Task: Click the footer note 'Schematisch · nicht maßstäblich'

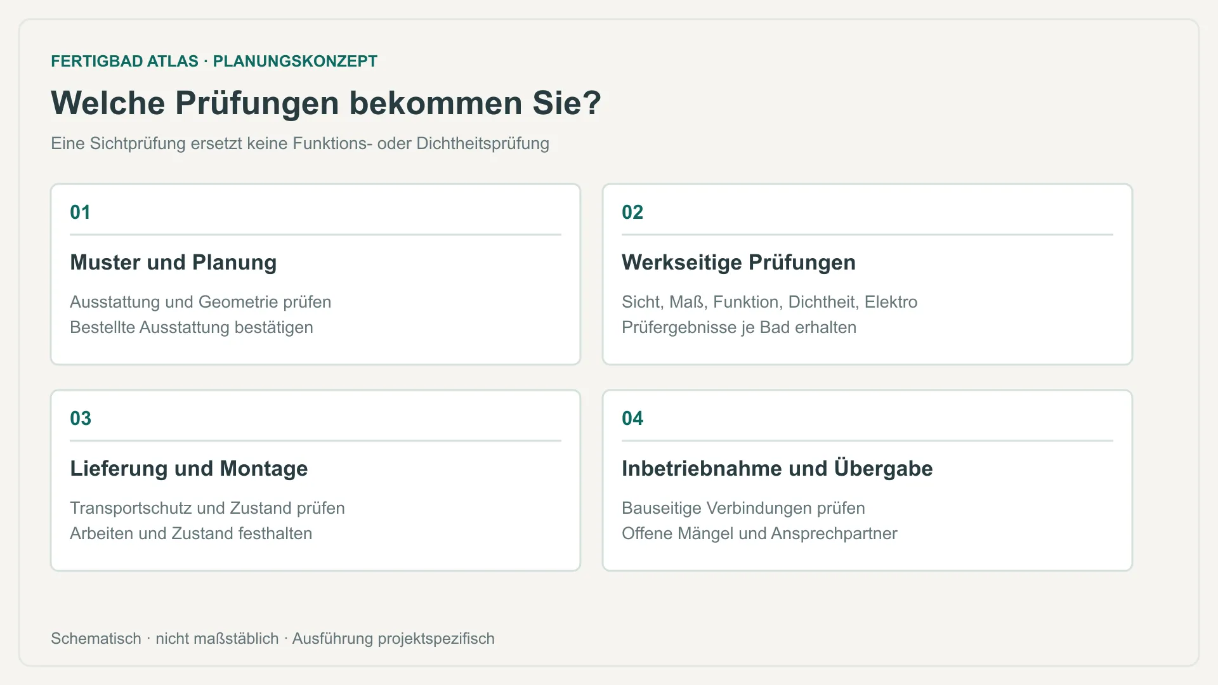Action: point(165,639)
